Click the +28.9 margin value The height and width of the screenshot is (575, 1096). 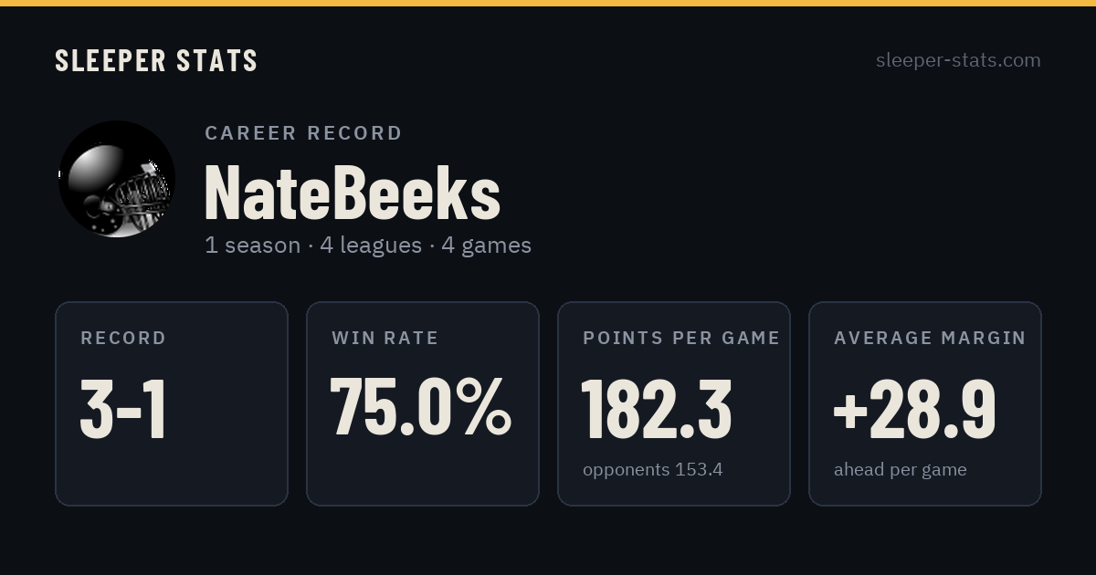coord(914,409)
